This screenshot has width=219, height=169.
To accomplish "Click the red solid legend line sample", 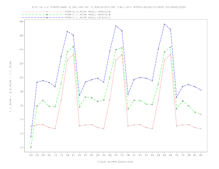I will (x=43, y=12).
